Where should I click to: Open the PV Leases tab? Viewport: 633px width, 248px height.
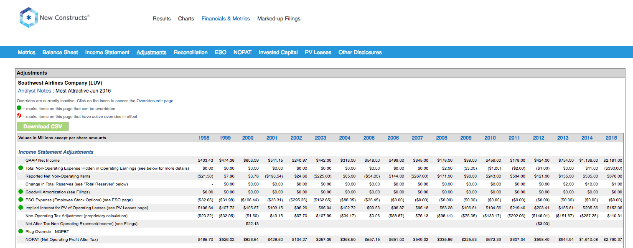click(x=318, y=52)
